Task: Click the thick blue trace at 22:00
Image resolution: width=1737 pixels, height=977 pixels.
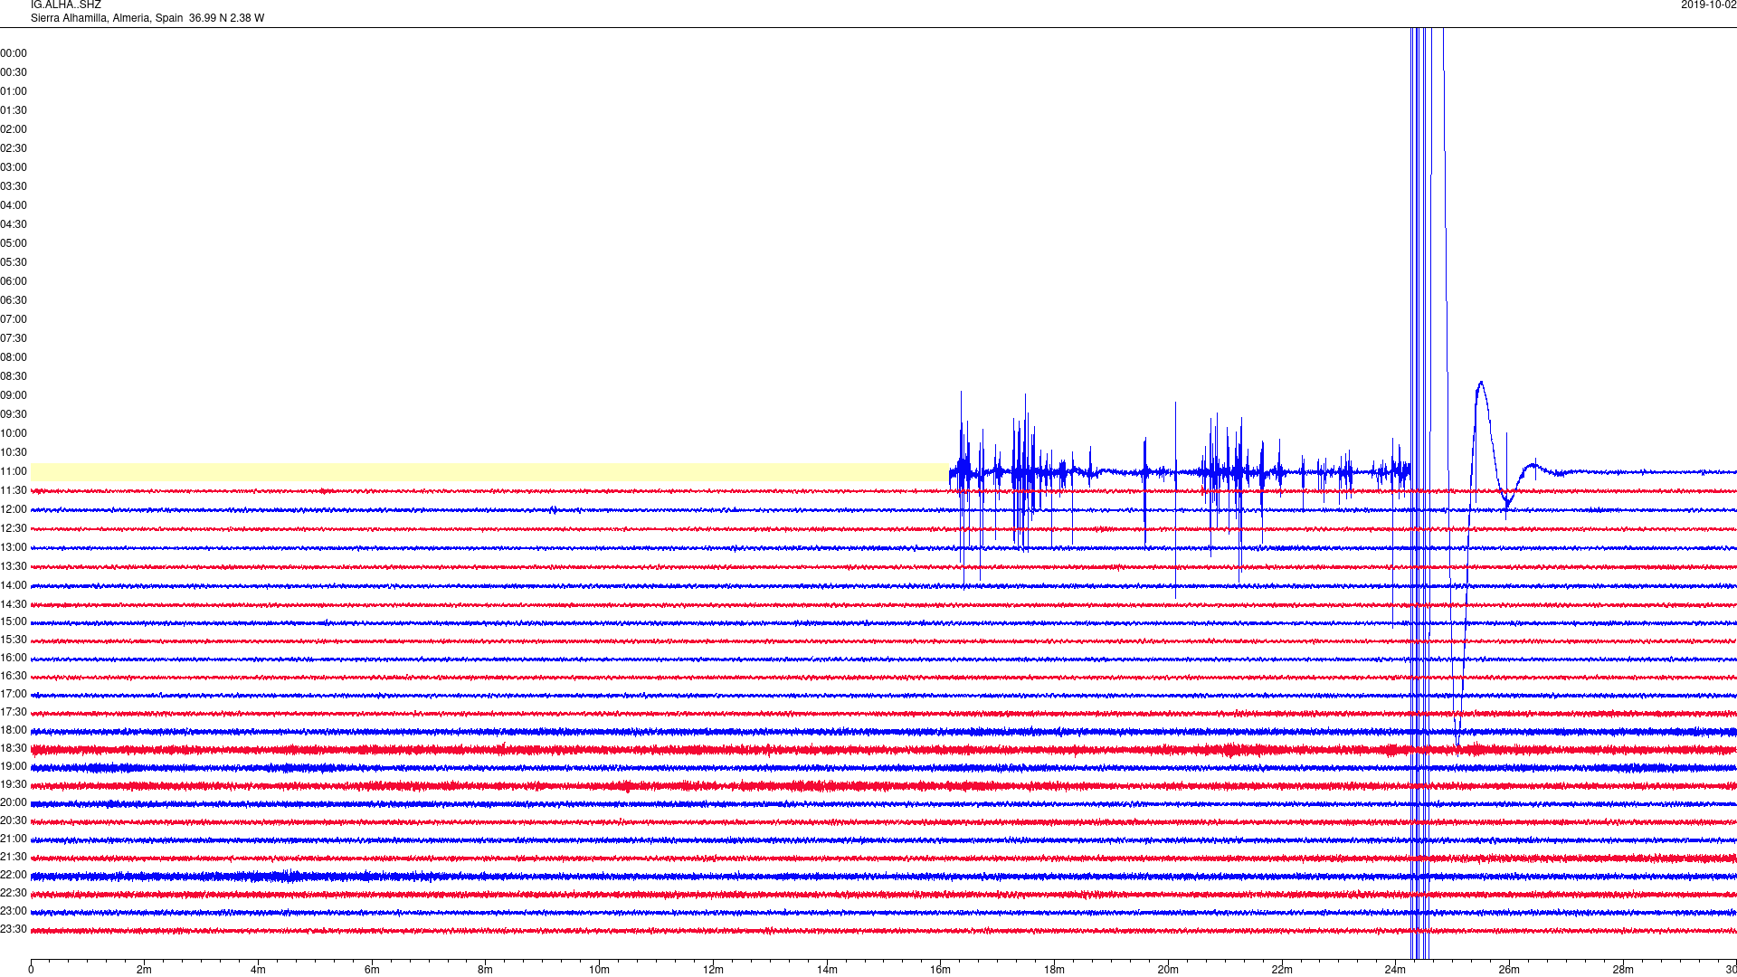Action: [884, 876]
